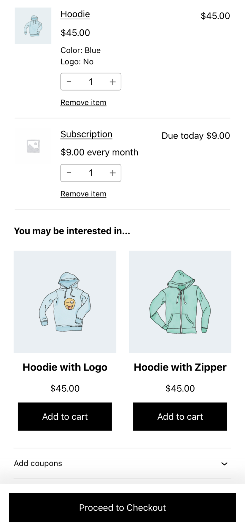Screen dimensions: 245x531
Task: Add Hoodie with Zipper to cart
Action: point(180,417)
